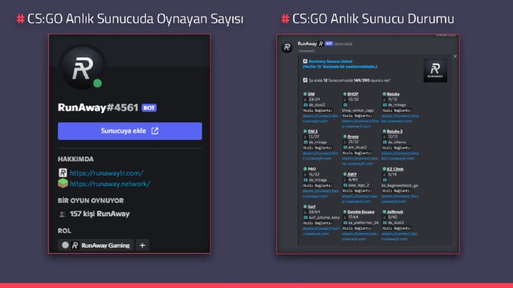Open the https://runaway.network/ link
513x288 pixels.
tap(110, 184)
